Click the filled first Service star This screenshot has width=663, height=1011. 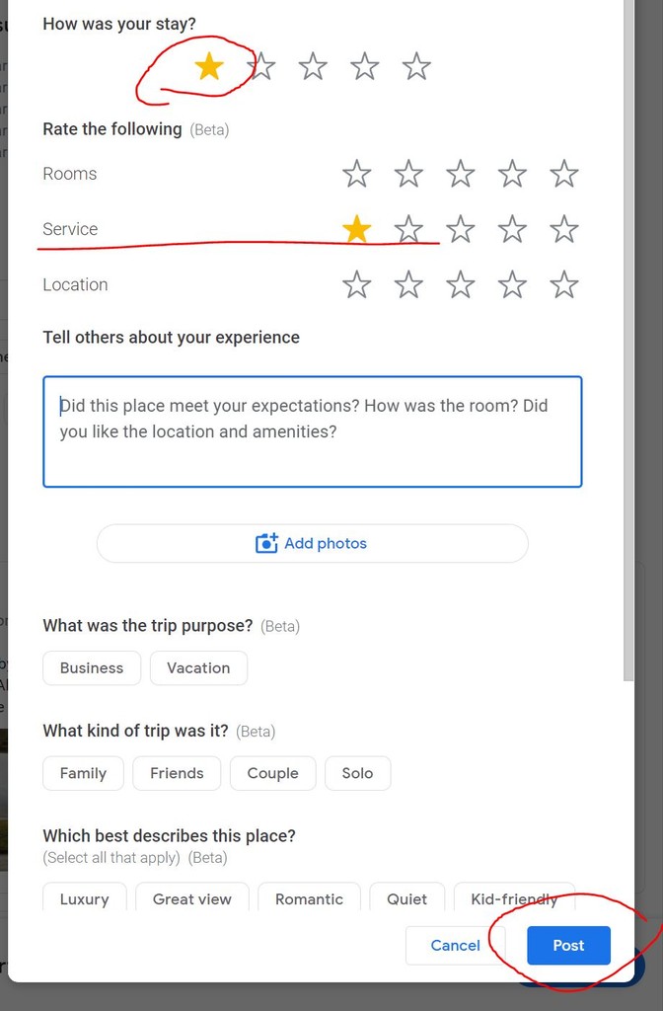tap(356, 229)
